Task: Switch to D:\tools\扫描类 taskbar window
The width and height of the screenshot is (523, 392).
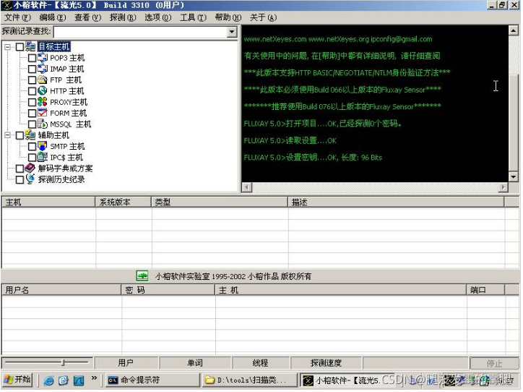Action: point(249,380)
